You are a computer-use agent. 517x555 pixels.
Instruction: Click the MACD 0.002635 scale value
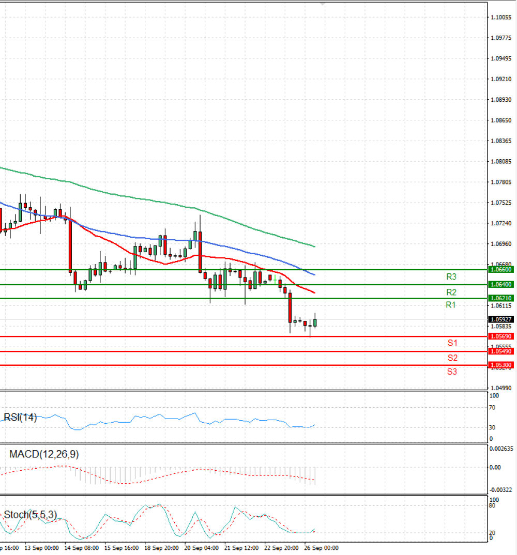501,449
